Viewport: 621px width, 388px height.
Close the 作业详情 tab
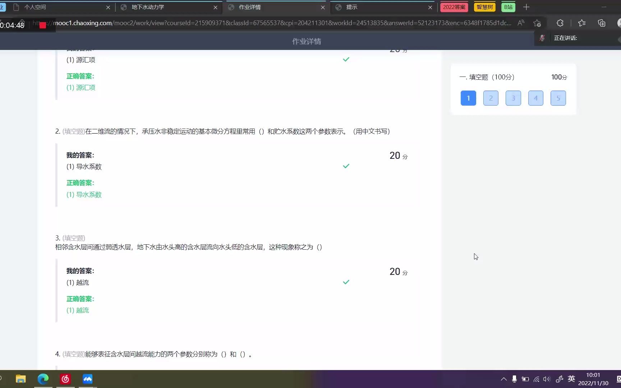click(323, 7)
